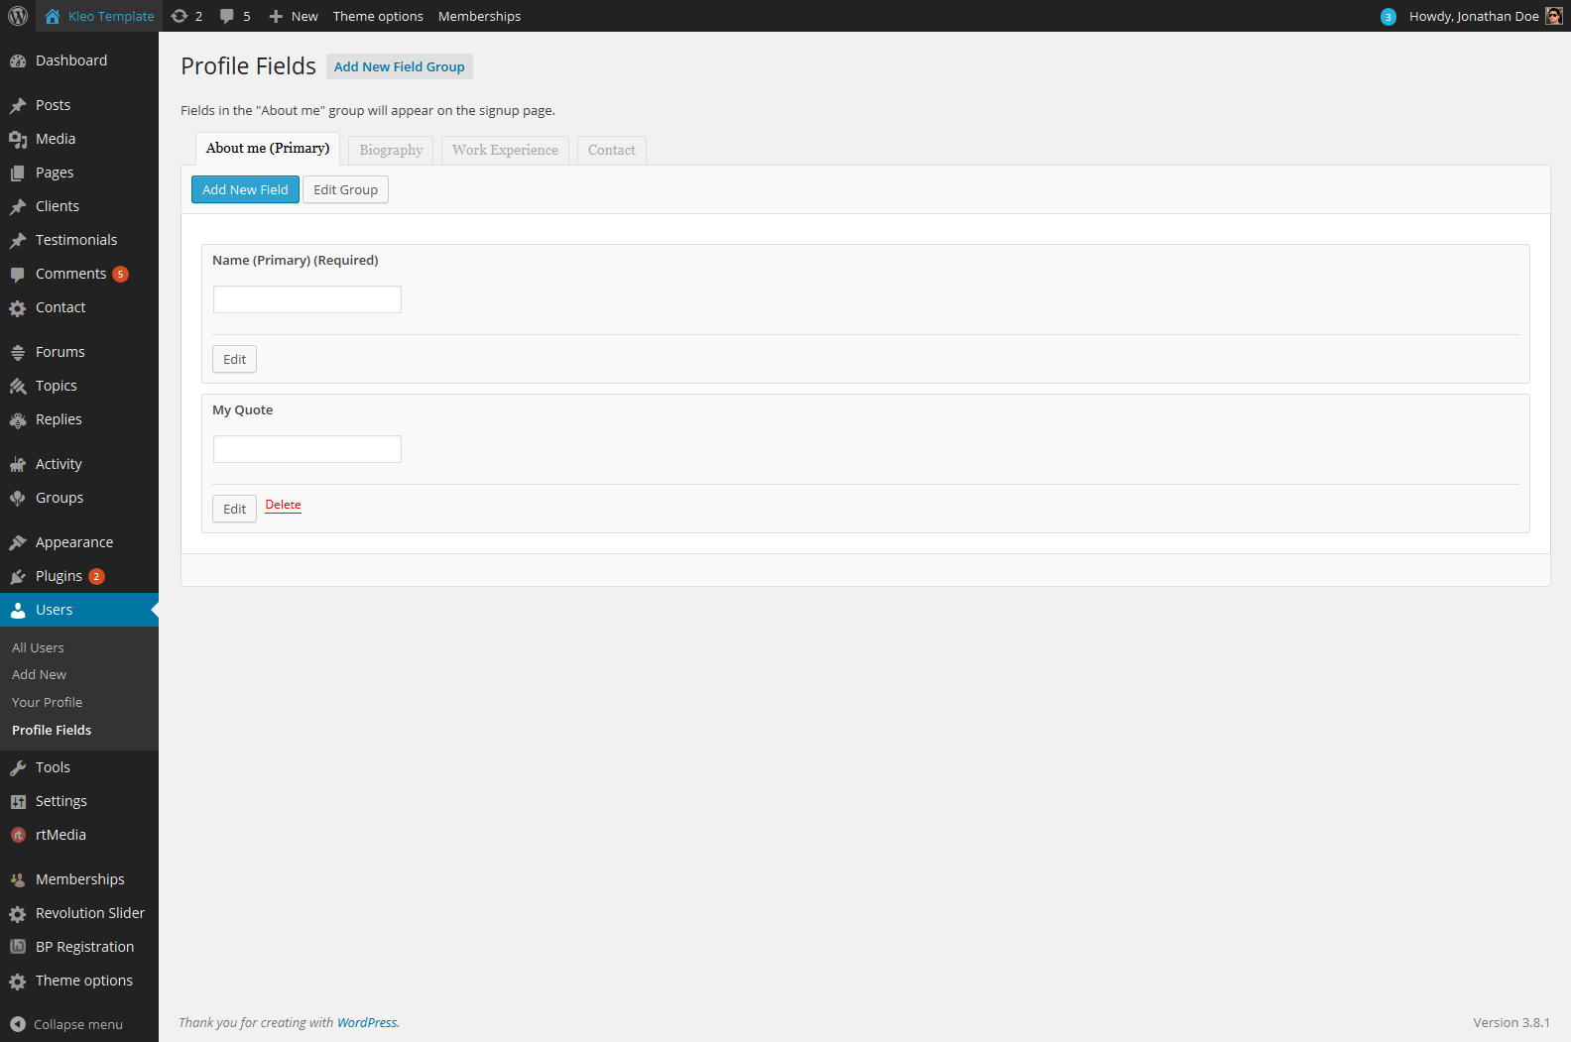The image size is (1571, 1042).
Task: Click the Media sidebar icon
Action: pyautogui.click(x=18, y=140)
